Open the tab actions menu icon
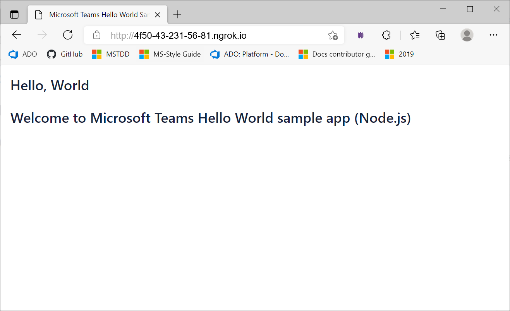This screenshot has height=311, width=510. pos(14,15)
